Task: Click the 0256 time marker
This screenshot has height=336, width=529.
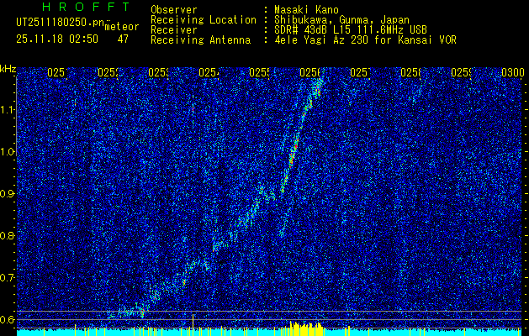Action: coord(309,72)
